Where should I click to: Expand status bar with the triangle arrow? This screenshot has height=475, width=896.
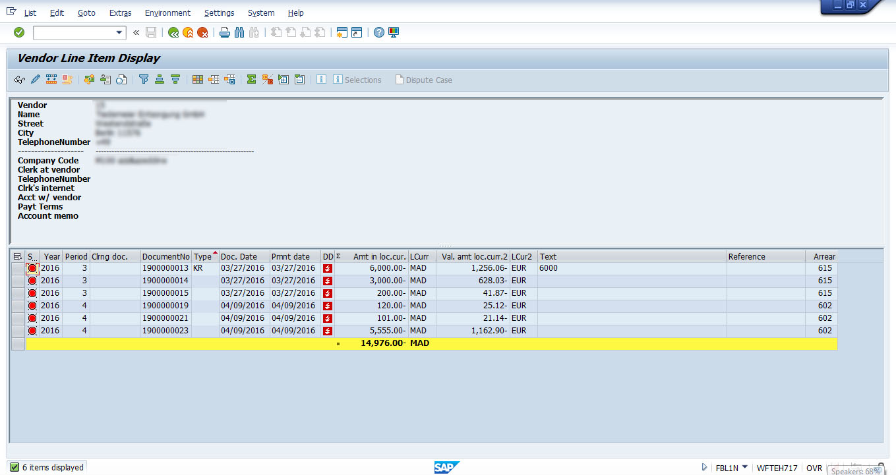tap(705, 468)
